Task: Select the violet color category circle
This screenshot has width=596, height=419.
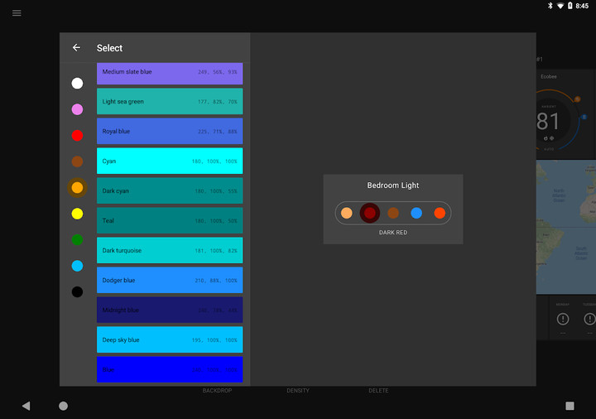Action: 77,109
